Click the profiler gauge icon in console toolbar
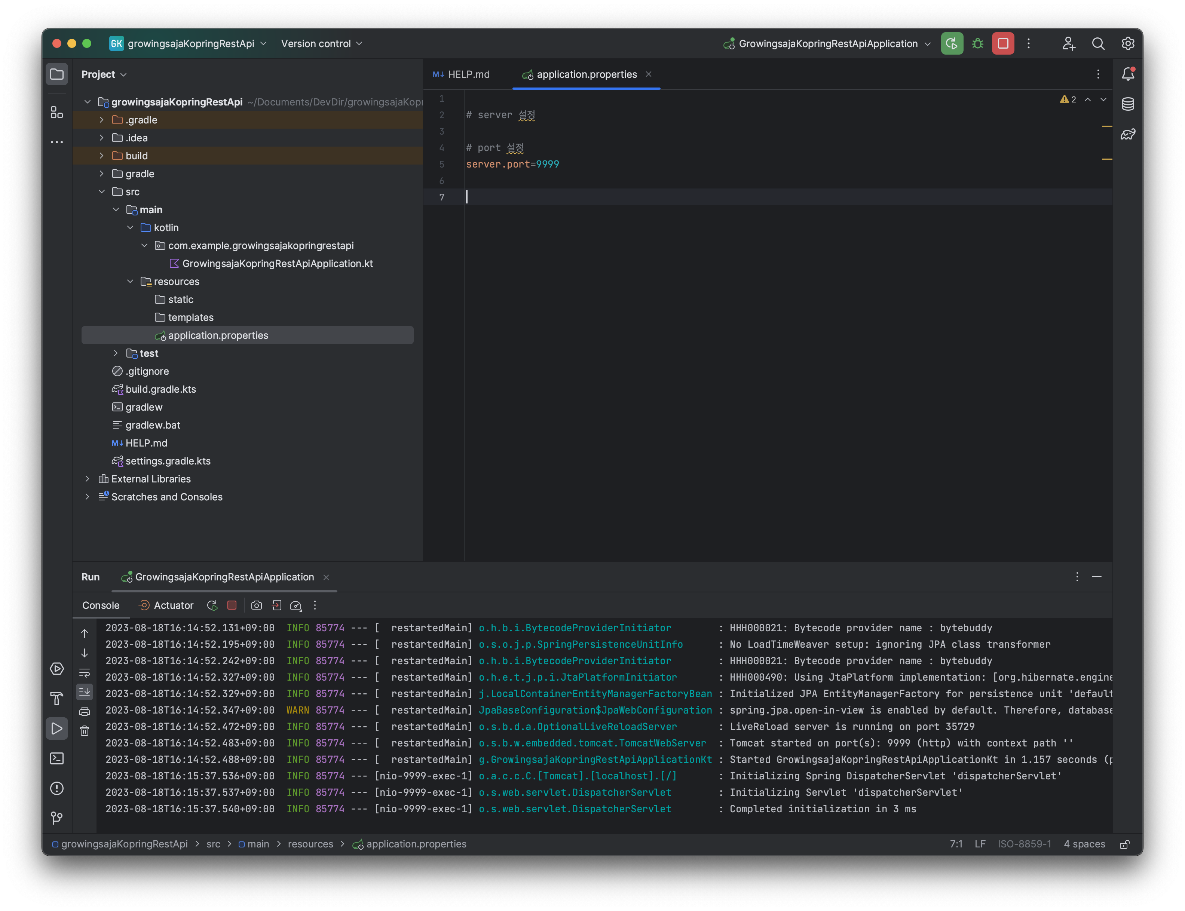Screen dimensions: 1185x911 (x=296, y=605)
